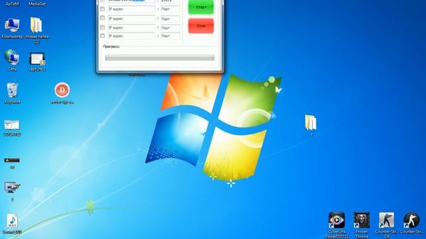The height and width of the screenshot is (239, 426).
Task: Click the АрТеМ icon label
Action: pyautogui.click(x=12, y=4)
